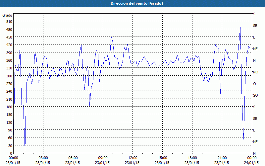This screenshot has height=166, width=265.
Task: Click the '24/01/15' date label
Action: pos(251,163)
